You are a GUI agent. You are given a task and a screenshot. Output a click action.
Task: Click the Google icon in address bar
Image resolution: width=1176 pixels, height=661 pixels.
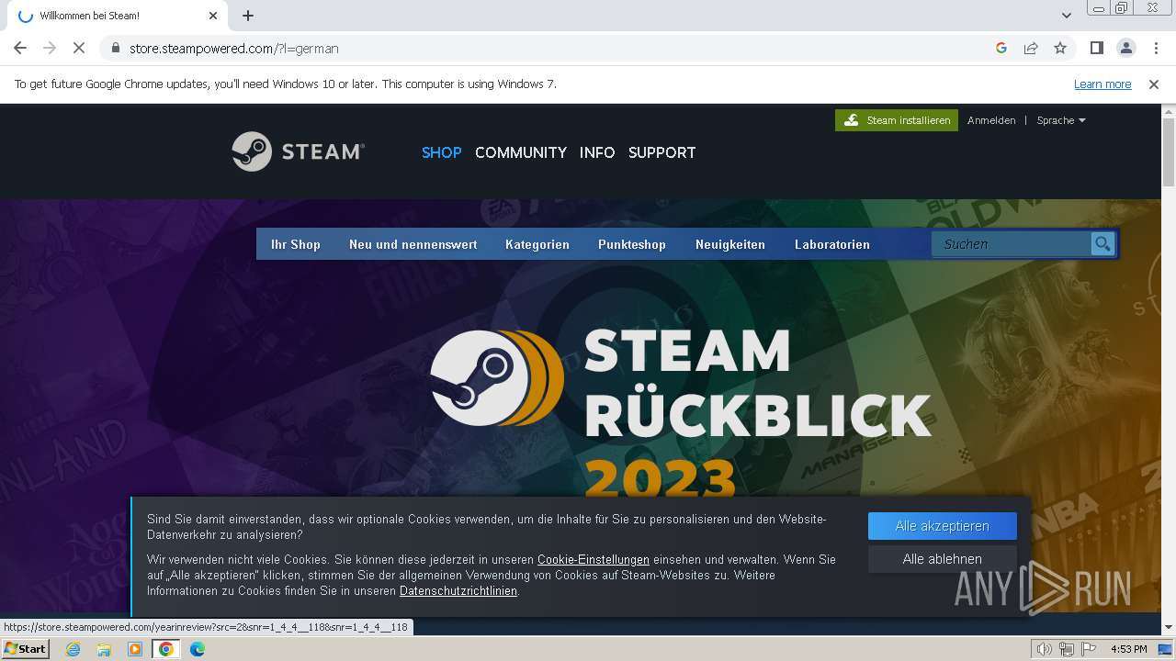point(1001,48)
